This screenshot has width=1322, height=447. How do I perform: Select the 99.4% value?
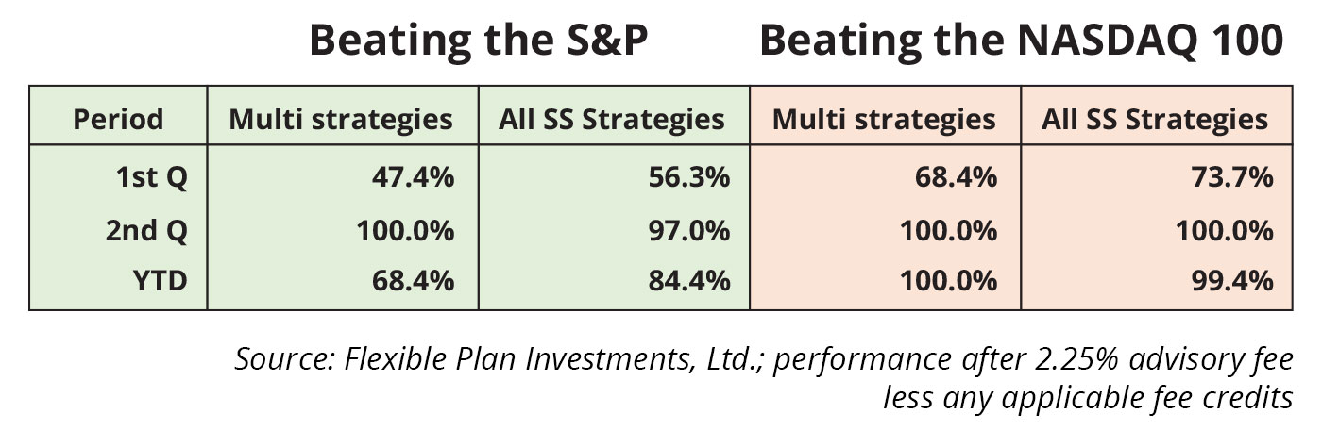(1229, 281)
